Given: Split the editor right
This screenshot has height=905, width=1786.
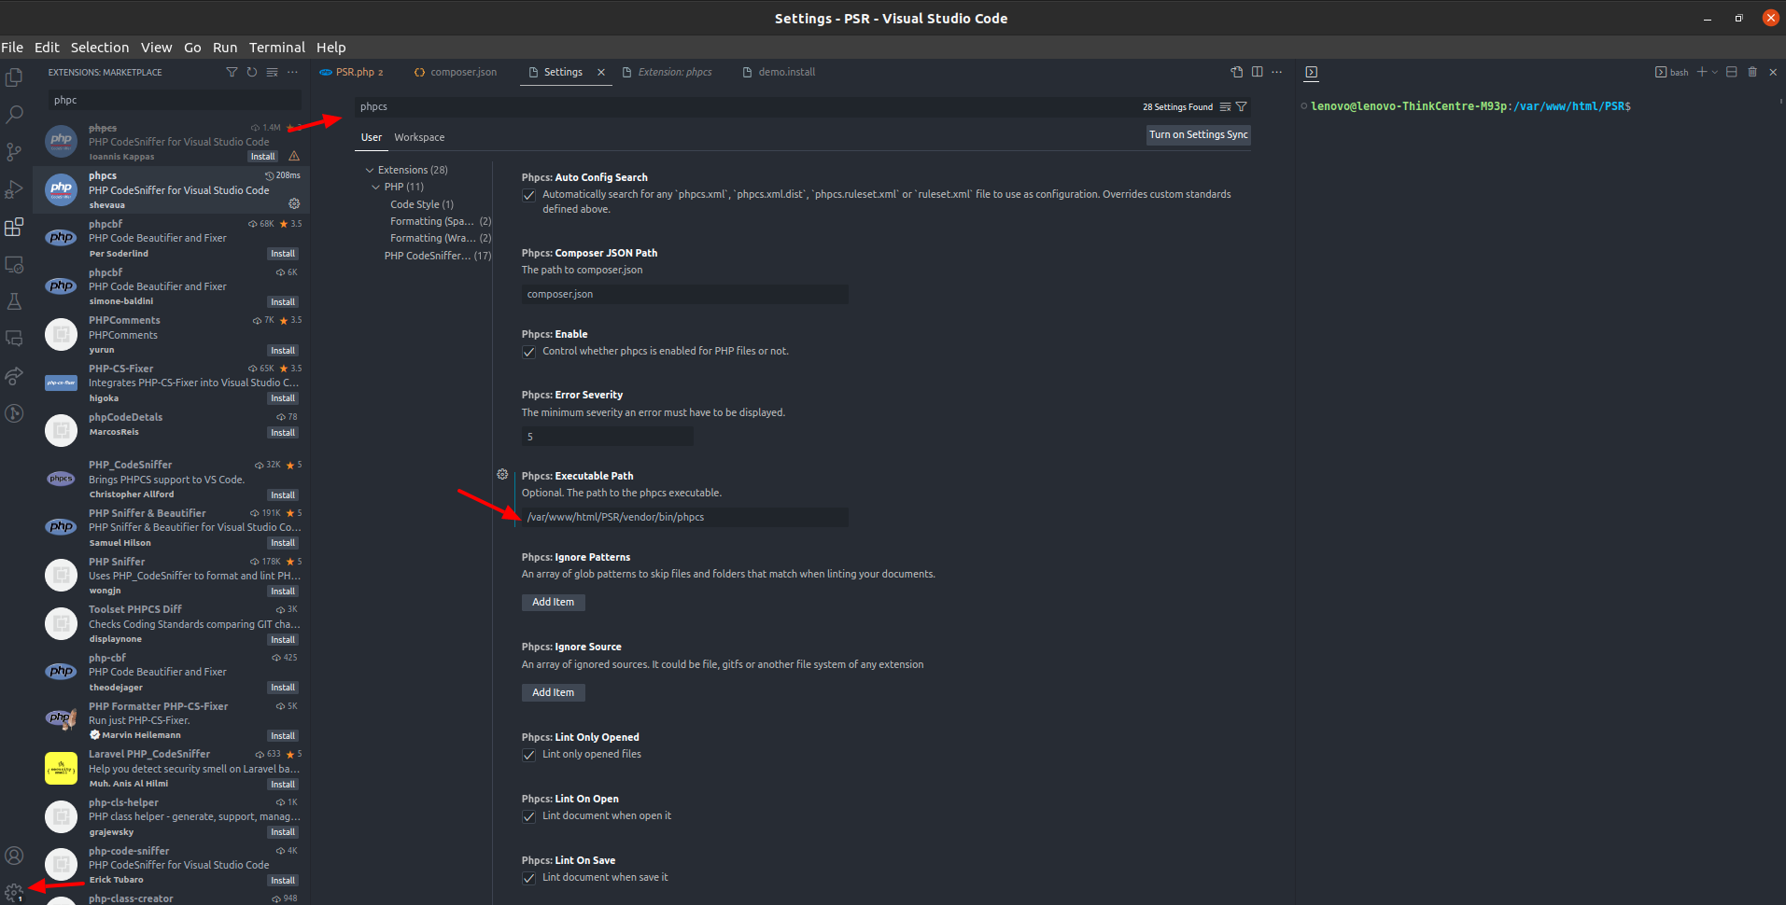Looking at the screenshot, I should (x=1258, y=72).
